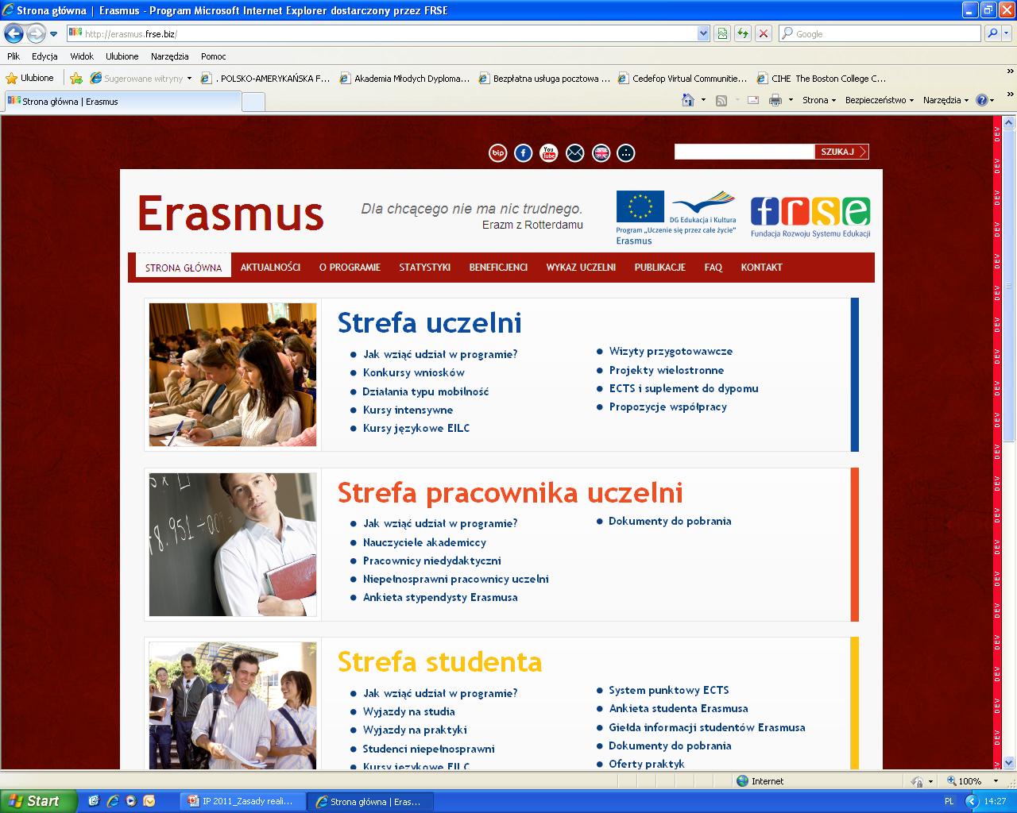Click the Print icon
This screenshot has height=813, width=1017.
[775, 100]
